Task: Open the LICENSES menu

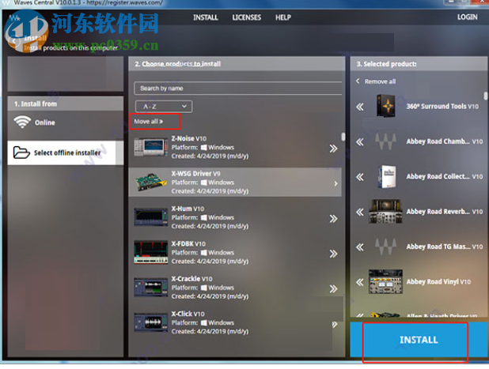Action: pos(246,17)
